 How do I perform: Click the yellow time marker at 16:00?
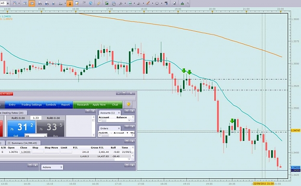[x=76, y=12]
